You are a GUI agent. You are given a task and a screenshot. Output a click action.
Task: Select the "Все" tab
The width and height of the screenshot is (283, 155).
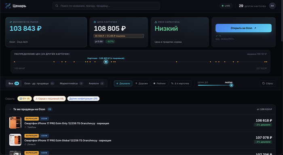pyautogui.click(x=13, y=84)
